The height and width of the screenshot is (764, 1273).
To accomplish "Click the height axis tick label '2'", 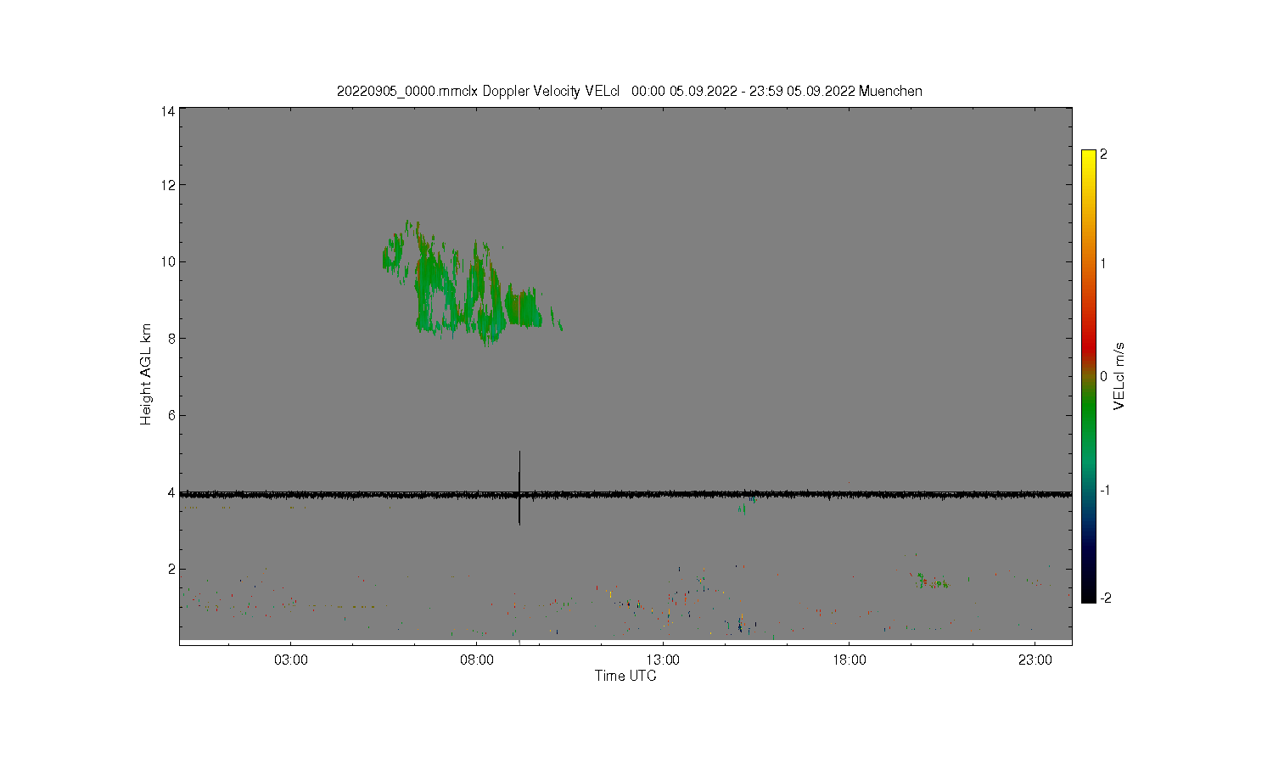I will pyautogui.click(x=171, y=569).
